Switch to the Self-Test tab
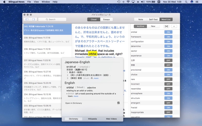This screenshot has height=126, width=202. click(153, 19)
